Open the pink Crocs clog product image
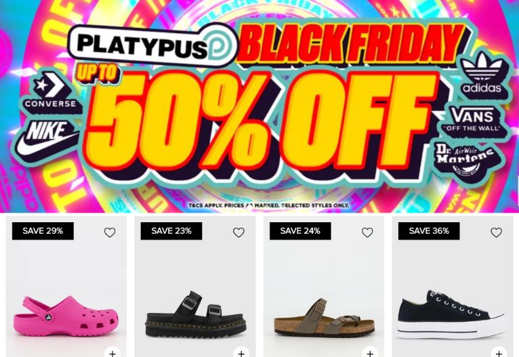 [66, 316]
